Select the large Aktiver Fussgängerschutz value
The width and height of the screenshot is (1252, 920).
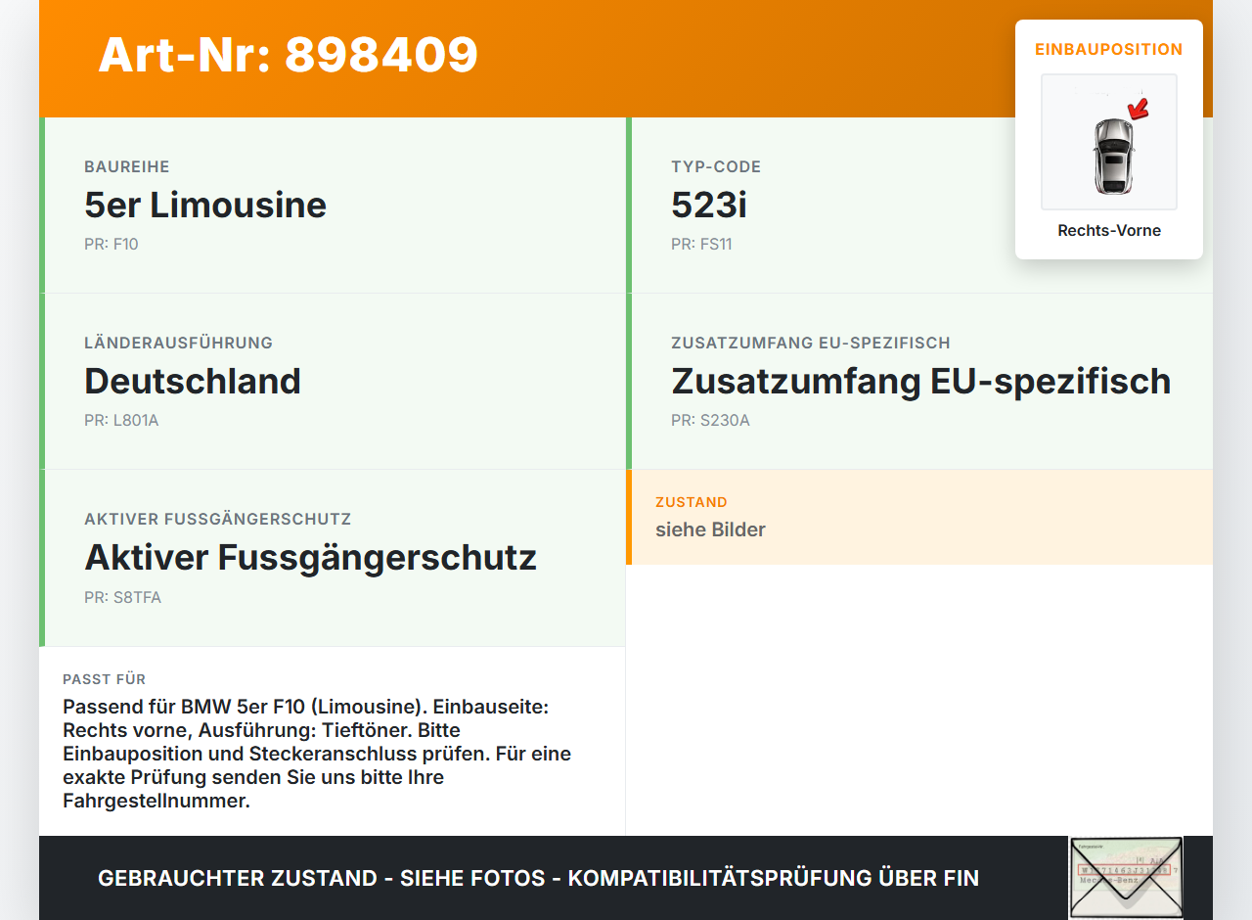pyautogui.click(x=311, y=557)
